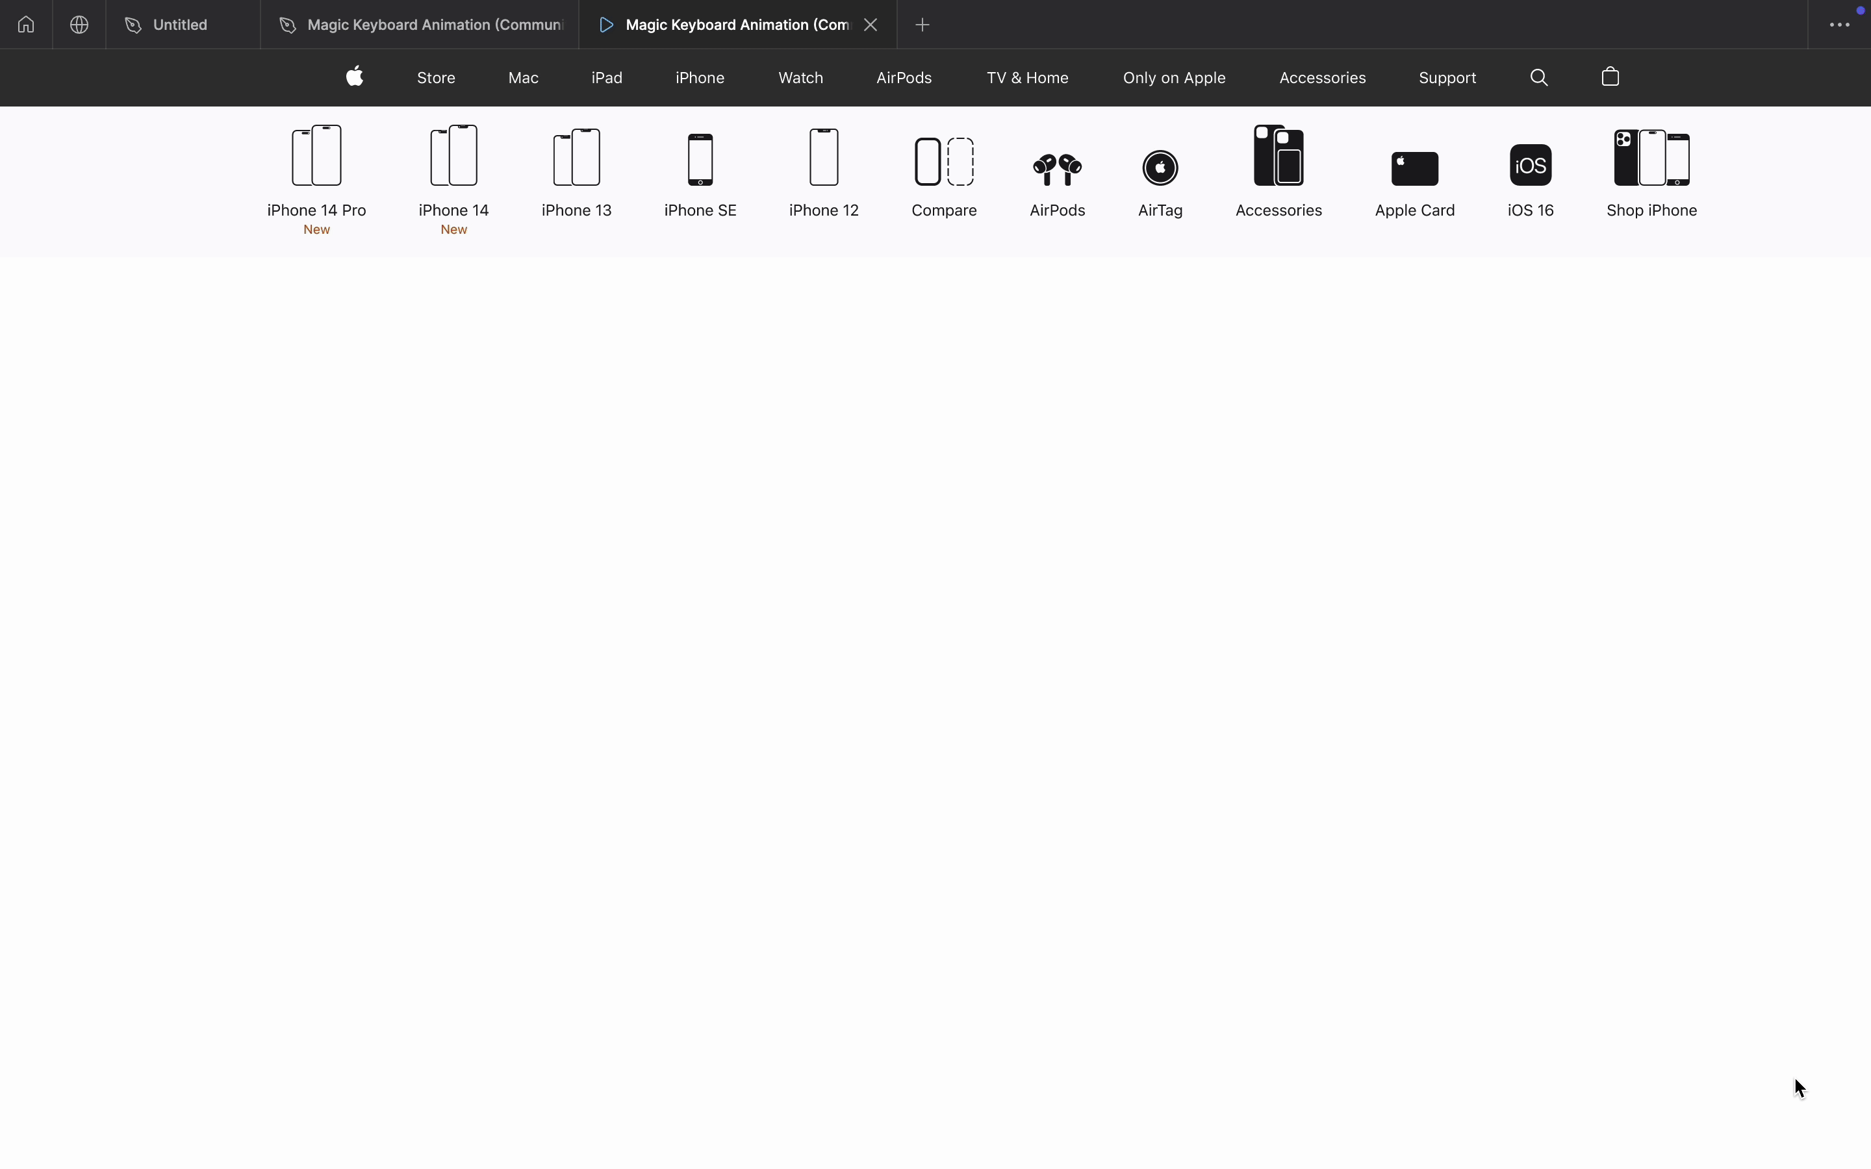Select the iPhone 14 Pro icon
1871x1169 pixels.
point(317,155)
